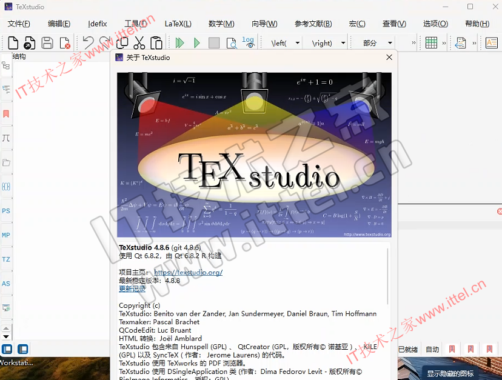
Task: Open the https://texstudio.org/ project link
Action: point(188,272)
